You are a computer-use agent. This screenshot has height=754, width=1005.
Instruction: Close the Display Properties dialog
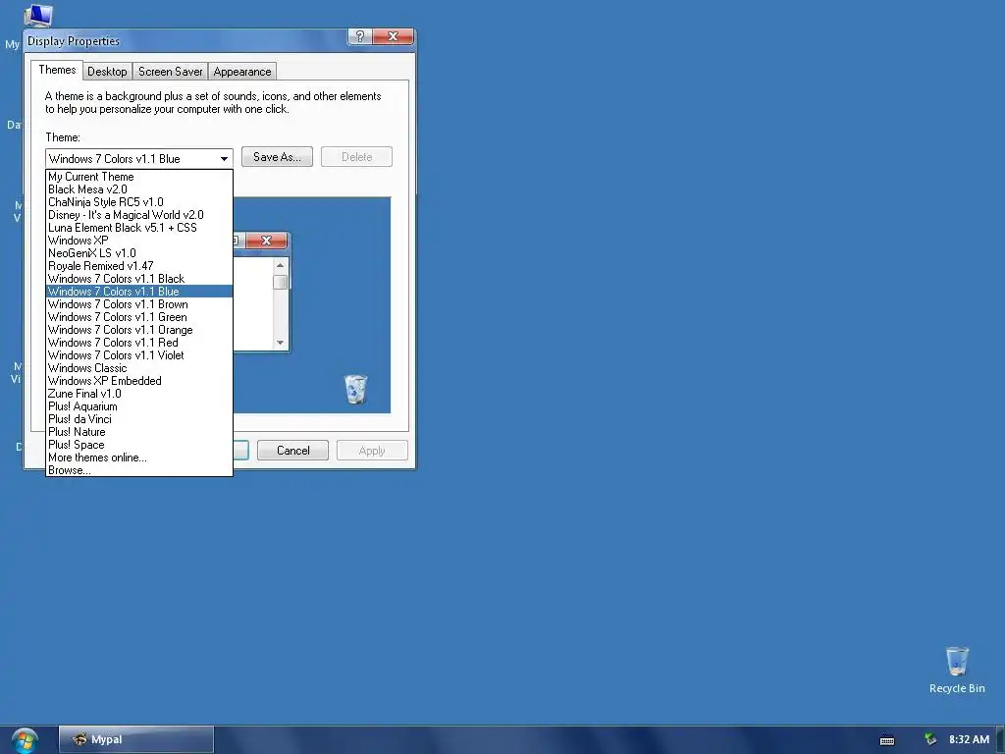(x=393, y=36)
